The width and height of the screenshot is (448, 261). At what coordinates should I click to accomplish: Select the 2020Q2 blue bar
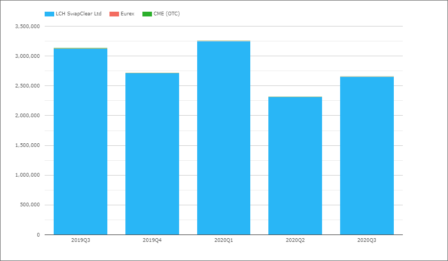tap(295, 166)
